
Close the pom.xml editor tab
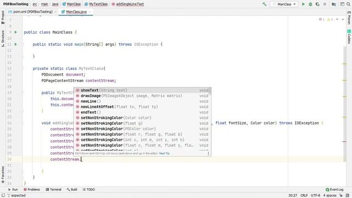click(x=56, y=12)
